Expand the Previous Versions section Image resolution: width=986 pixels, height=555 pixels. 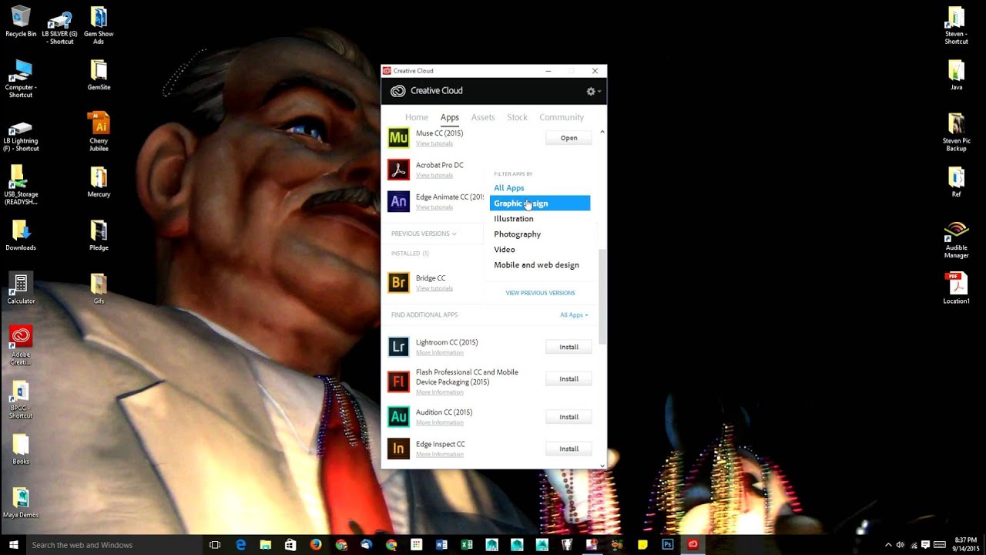click(x=424, y=234)
